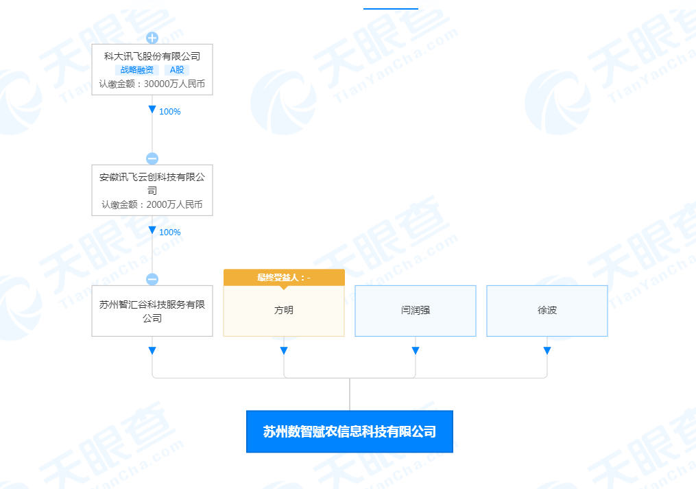This screenshot has height=489, width=696.
Task: Click the 最终受益人 label banner
Action: tap(284, 278)
